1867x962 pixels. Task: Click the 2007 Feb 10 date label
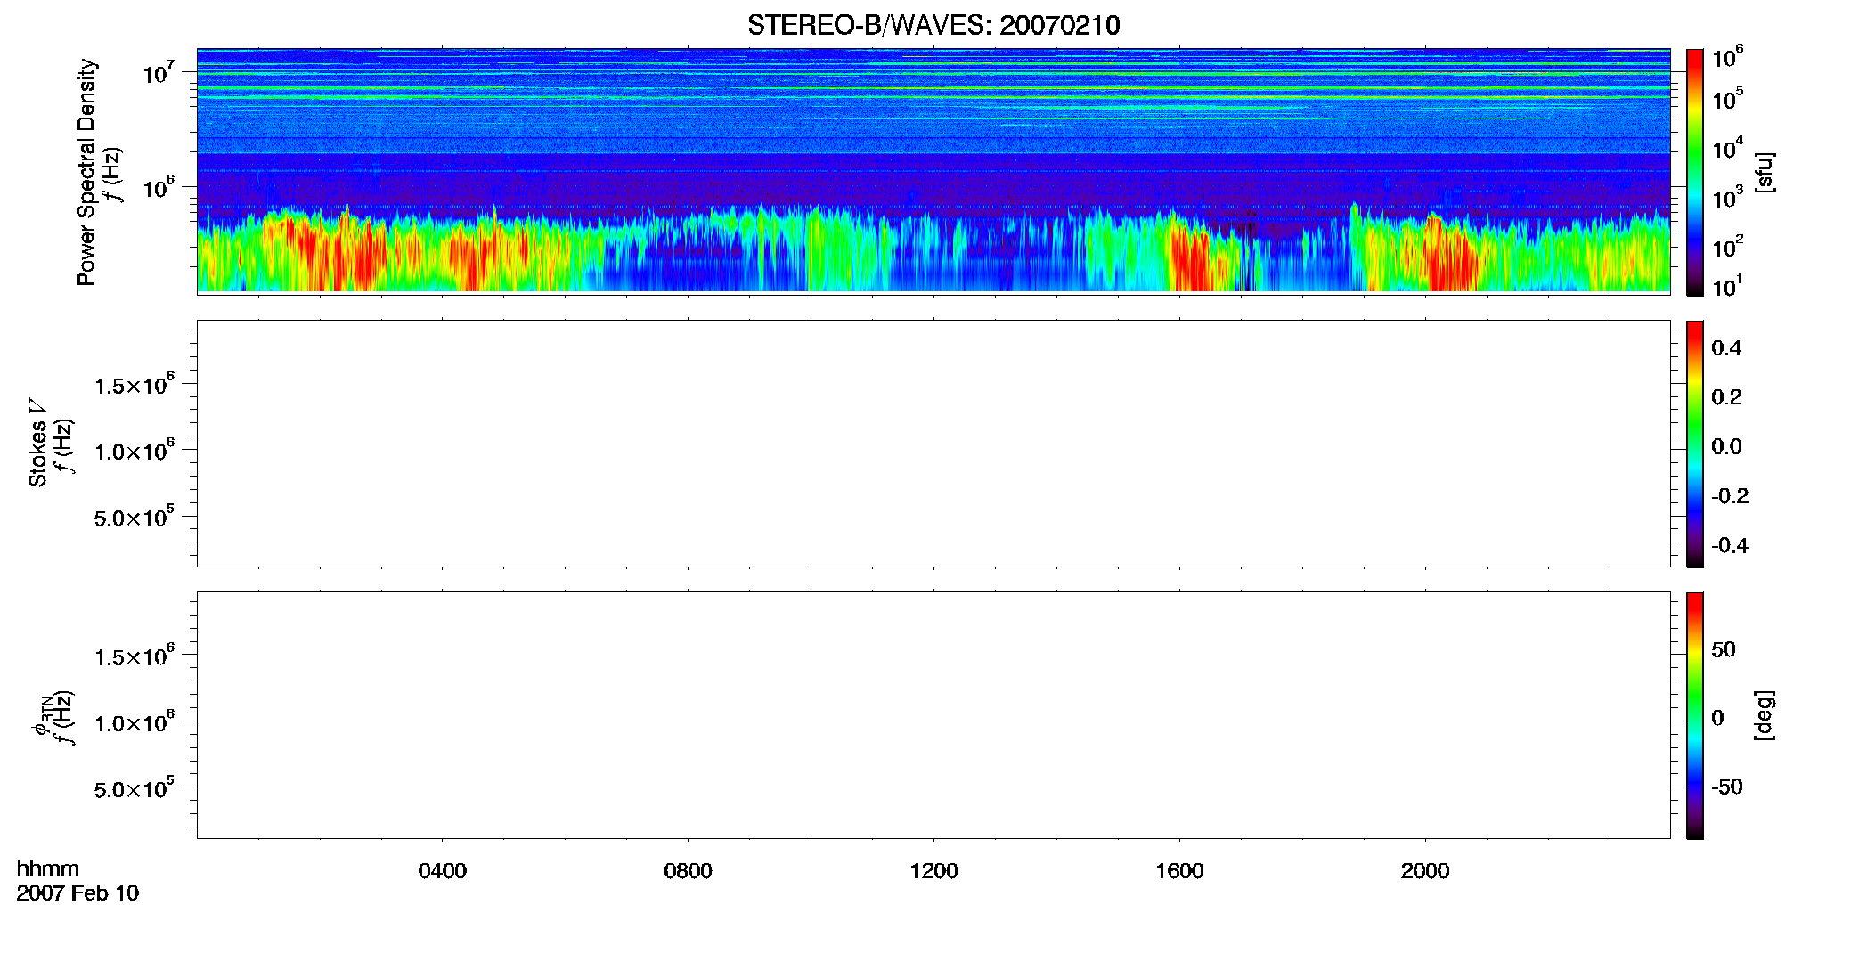pyautogui.click(x=77, y=893)
